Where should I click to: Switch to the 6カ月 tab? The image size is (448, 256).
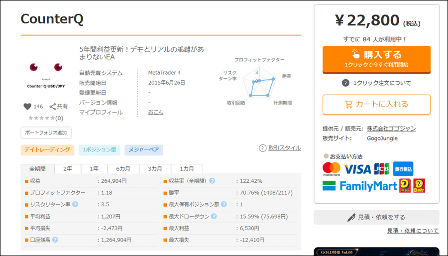[123, 169]
